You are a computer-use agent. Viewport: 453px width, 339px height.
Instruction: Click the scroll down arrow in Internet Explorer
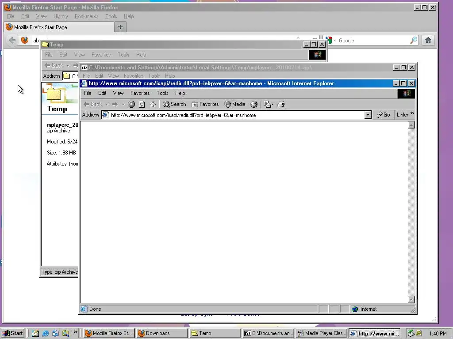[x=411, y=300]
